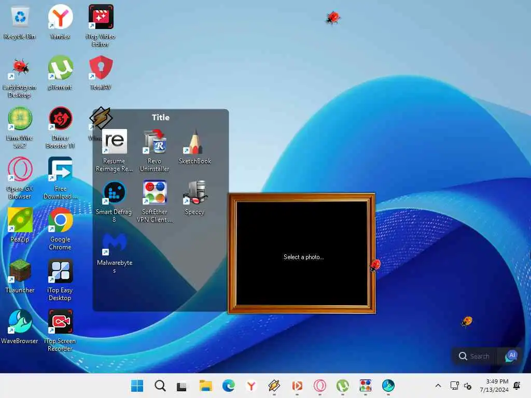Click the Driver Booster 11 icon

tap(60, 119)
